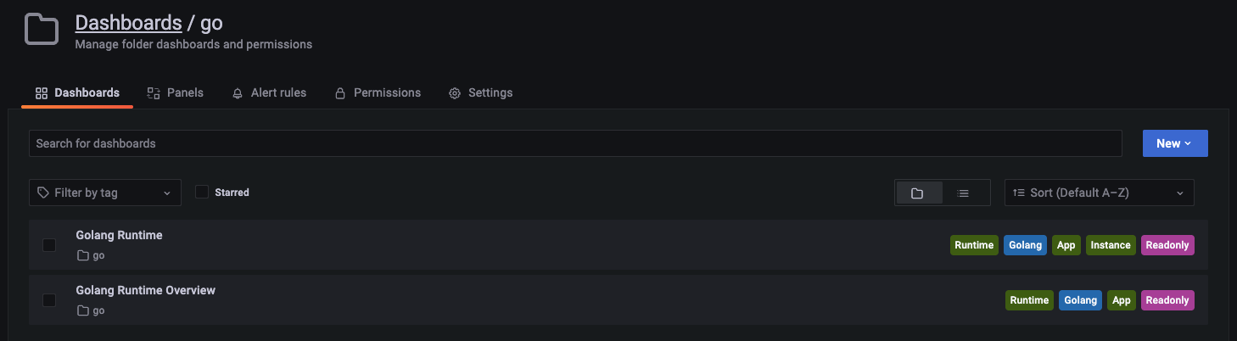Enable the Starred checkbox filter
The height and width of the screenshot is (341, 1237).
coord(202,193)
